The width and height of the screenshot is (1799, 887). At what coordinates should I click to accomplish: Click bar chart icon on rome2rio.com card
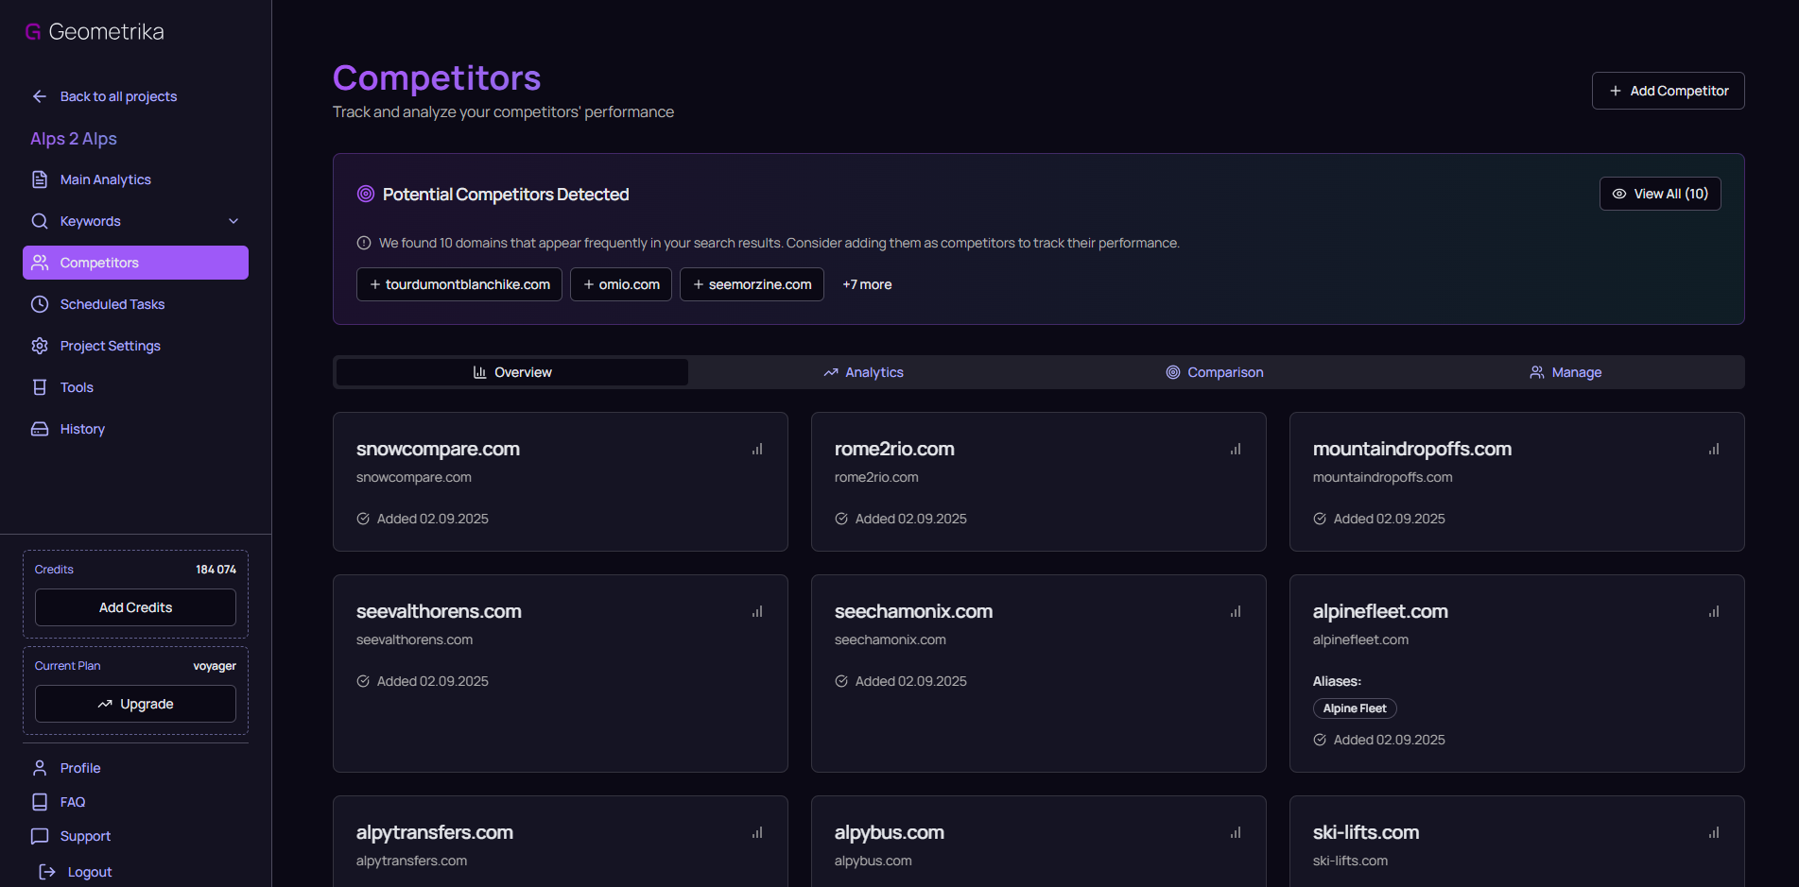(1236, 450)
